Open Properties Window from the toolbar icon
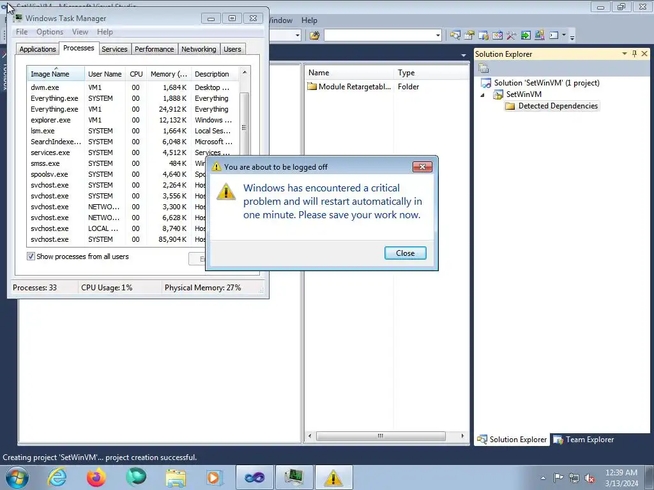654x490 pixels. (469, 36)
